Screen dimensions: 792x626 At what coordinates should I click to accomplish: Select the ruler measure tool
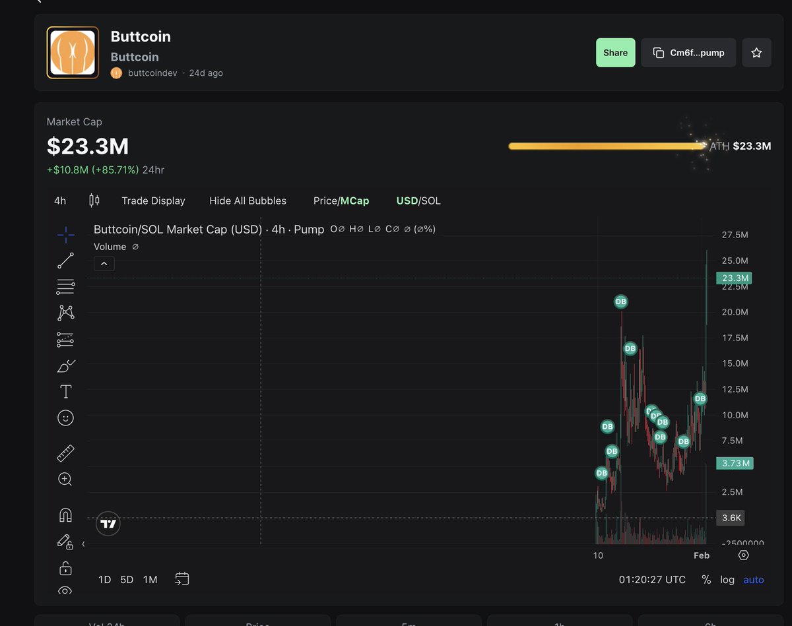(x=65, y=453)
